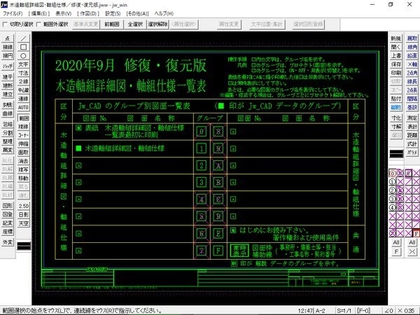Viewport: 420px width, 315px height.
Task: Open the 作図(D) menu
Action: coord(88,13)
